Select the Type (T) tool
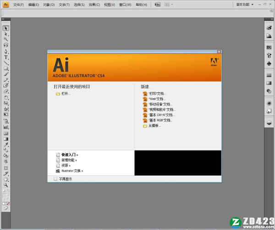Screen dimensions: 275x230 [x=6, y=57]
